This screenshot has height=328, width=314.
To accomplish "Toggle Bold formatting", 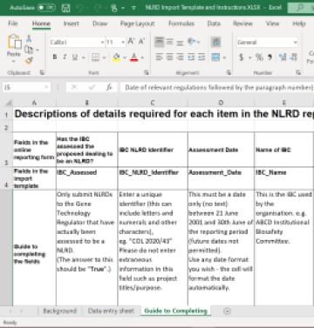I will (55, 57).
